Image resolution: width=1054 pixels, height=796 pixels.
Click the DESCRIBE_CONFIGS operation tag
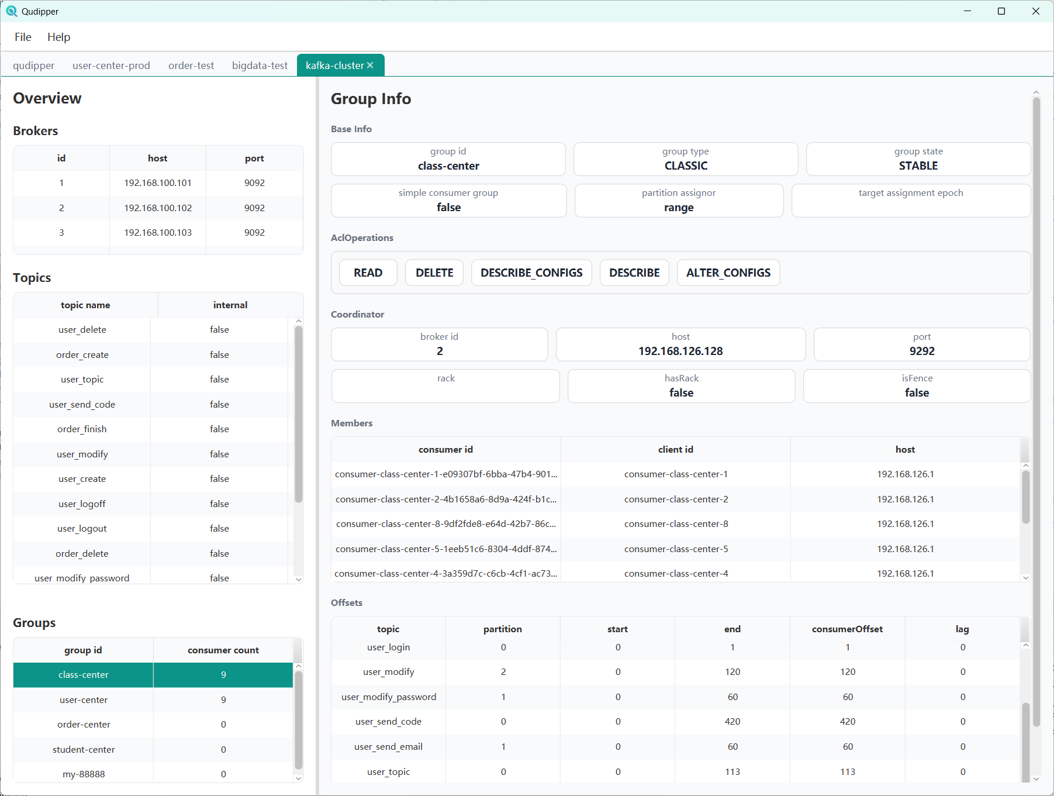point(531,273)
